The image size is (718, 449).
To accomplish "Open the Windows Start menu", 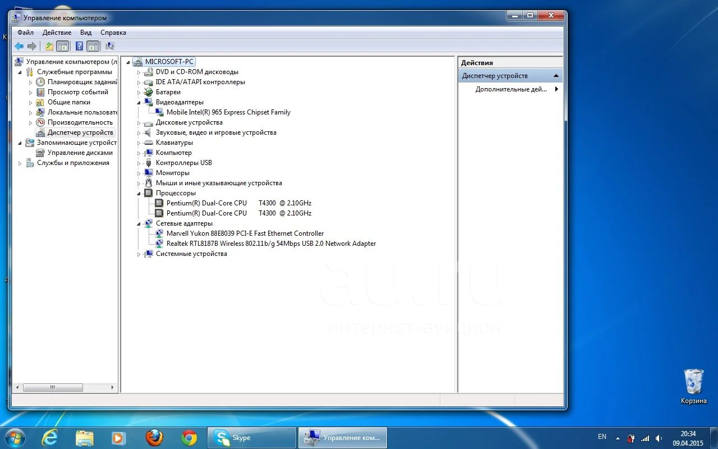I will 14,437.
